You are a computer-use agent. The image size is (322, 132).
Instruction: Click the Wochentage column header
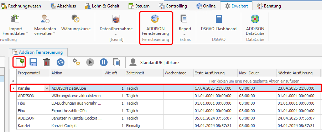[x=178, y=73]
